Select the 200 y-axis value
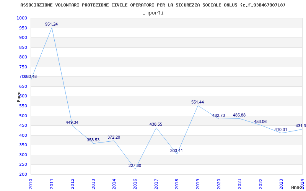Image resolution: width=306 pixels, height=191 pixels. click(23, 175)
